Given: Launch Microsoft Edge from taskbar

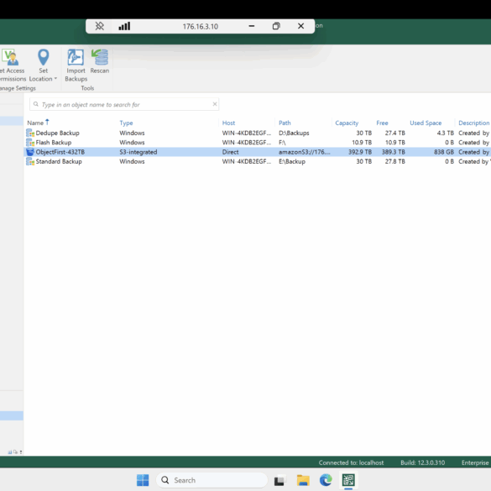Looking at the screenshot, I should 326,480.
